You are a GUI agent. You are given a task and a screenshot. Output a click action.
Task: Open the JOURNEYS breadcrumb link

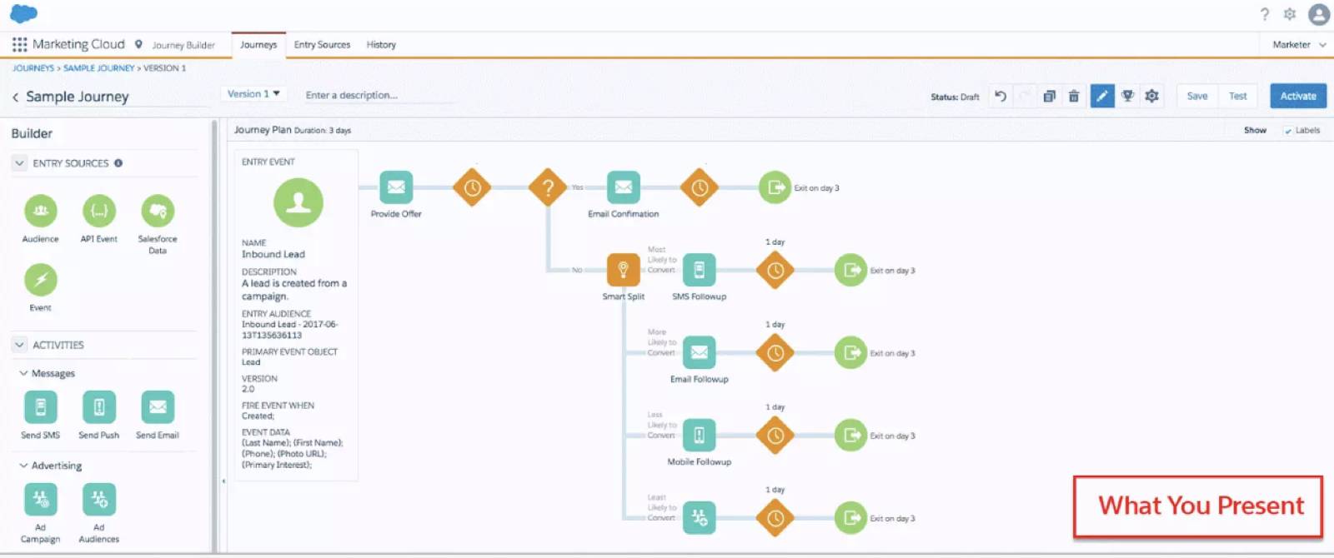point(33,68)
